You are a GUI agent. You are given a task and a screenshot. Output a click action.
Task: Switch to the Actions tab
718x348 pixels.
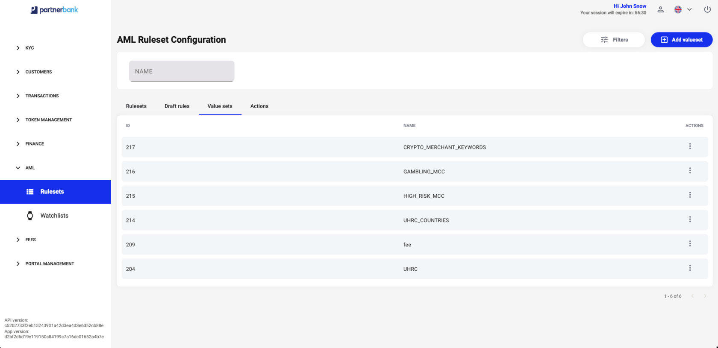pyautogui.click(x=259, y=106)
